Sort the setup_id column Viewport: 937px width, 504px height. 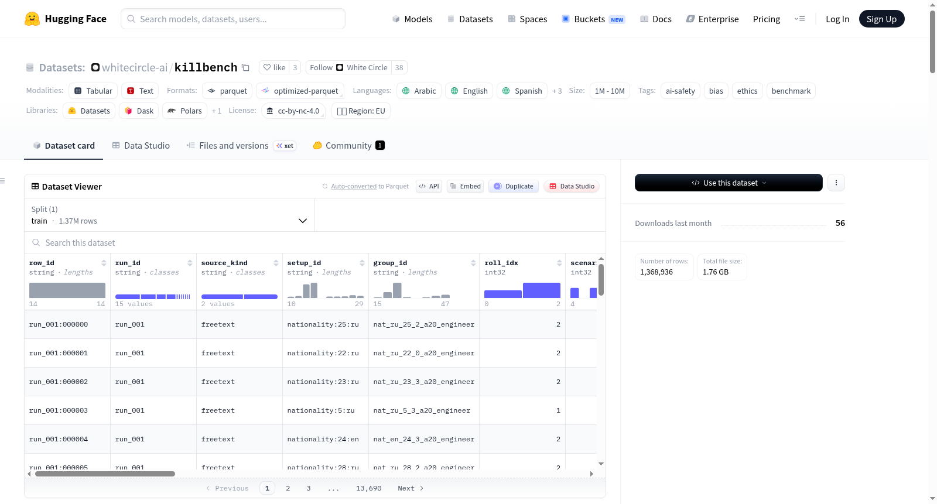(362, 263)
